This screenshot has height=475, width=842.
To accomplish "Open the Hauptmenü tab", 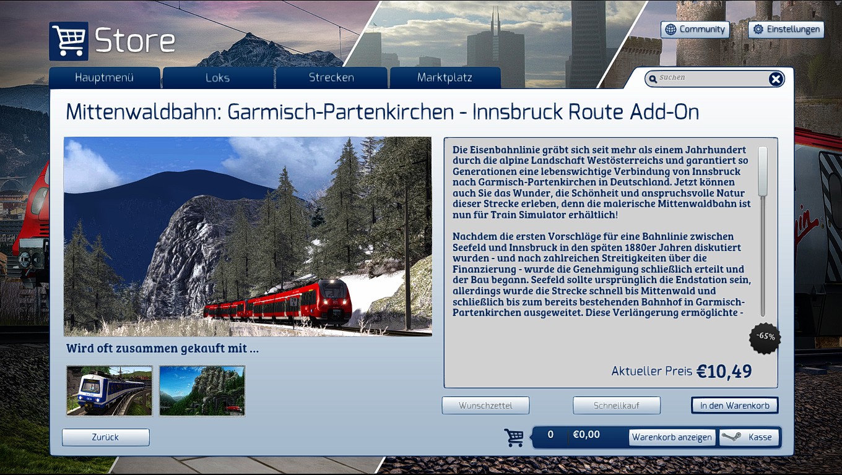I will point(105,78).
